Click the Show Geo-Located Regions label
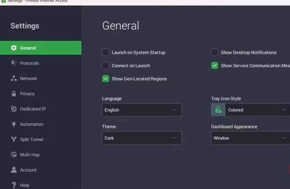This screenshot has width=290, height=189. 139,79
